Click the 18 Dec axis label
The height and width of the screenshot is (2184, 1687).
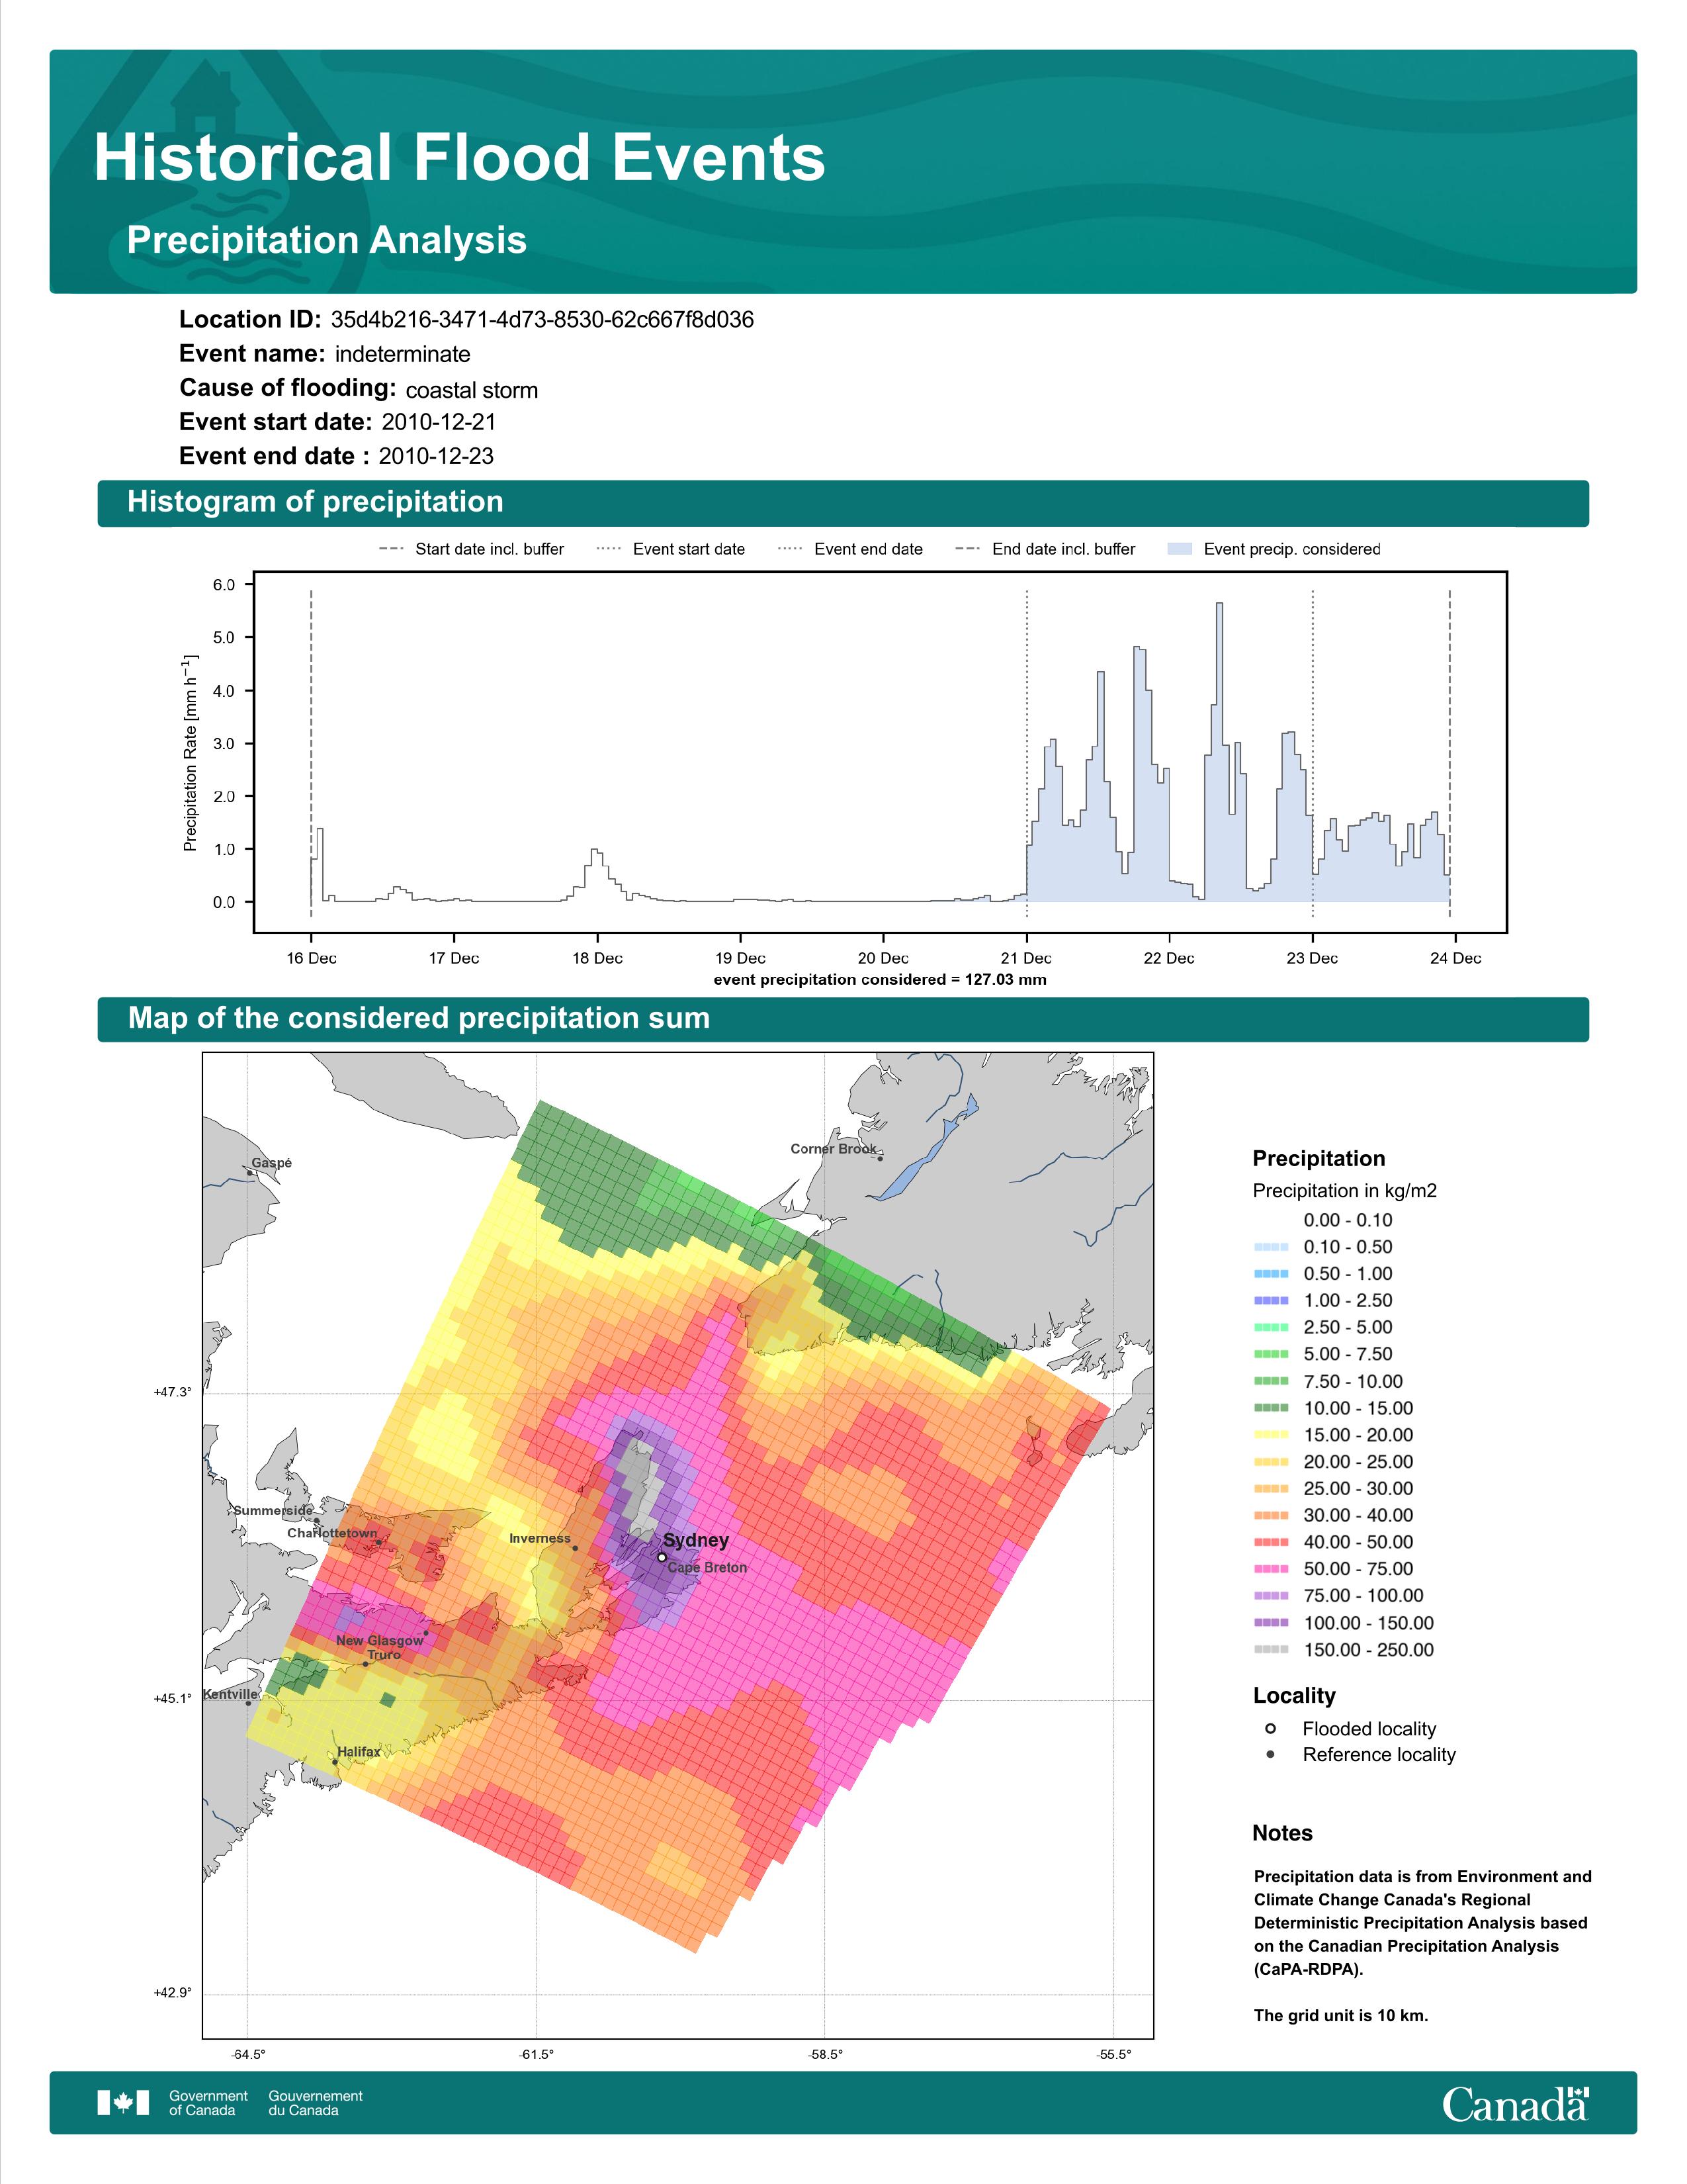tap(597, 958)
